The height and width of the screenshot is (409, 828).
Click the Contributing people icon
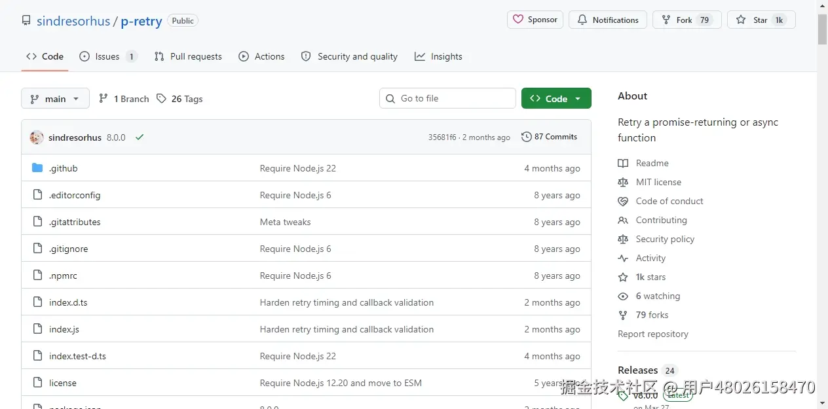[623, 220]
